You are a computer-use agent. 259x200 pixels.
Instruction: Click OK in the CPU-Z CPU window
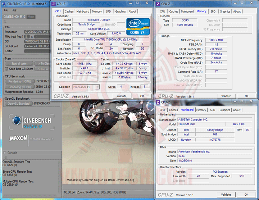[x=142, y=96]
